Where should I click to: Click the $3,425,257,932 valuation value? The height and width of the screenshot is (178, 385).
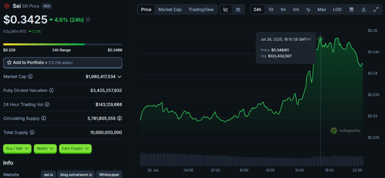(106, 91)
